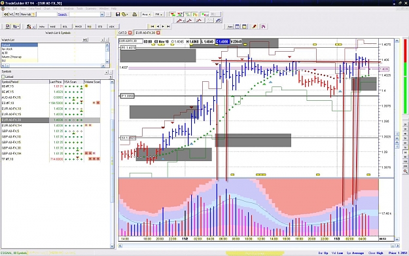The height and width of the screenshot is (256, 409).
Task: Jump to first bar playback control
Action: [x=152, y=26]
